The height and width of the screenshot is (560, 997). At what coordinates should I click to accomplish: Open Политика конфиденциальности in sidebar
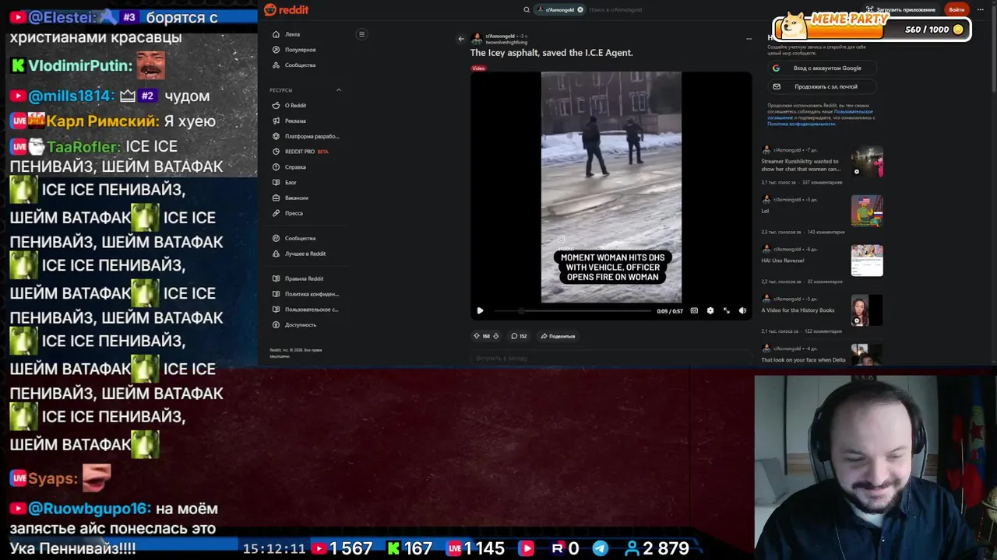click(312, 294)
